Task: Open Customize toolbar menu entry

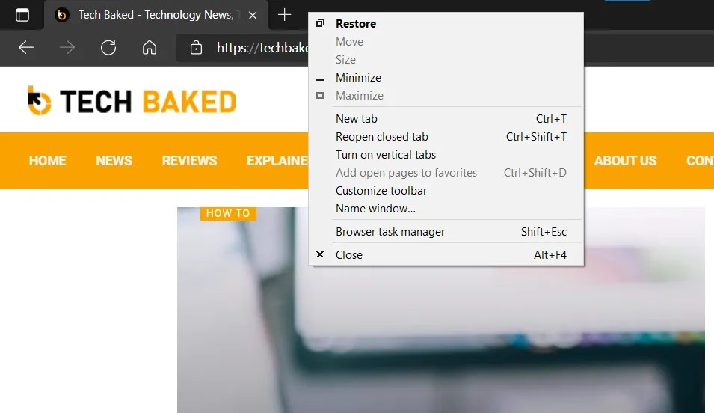Action: click(446, 191)
